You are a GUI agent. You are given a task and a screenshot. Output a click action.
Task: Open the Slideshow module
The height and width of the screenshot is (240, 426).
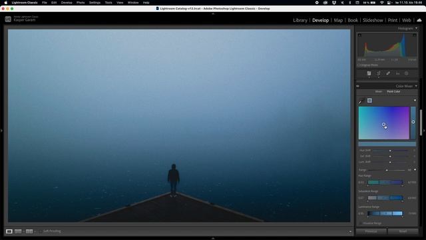click(x=373, y=20)
